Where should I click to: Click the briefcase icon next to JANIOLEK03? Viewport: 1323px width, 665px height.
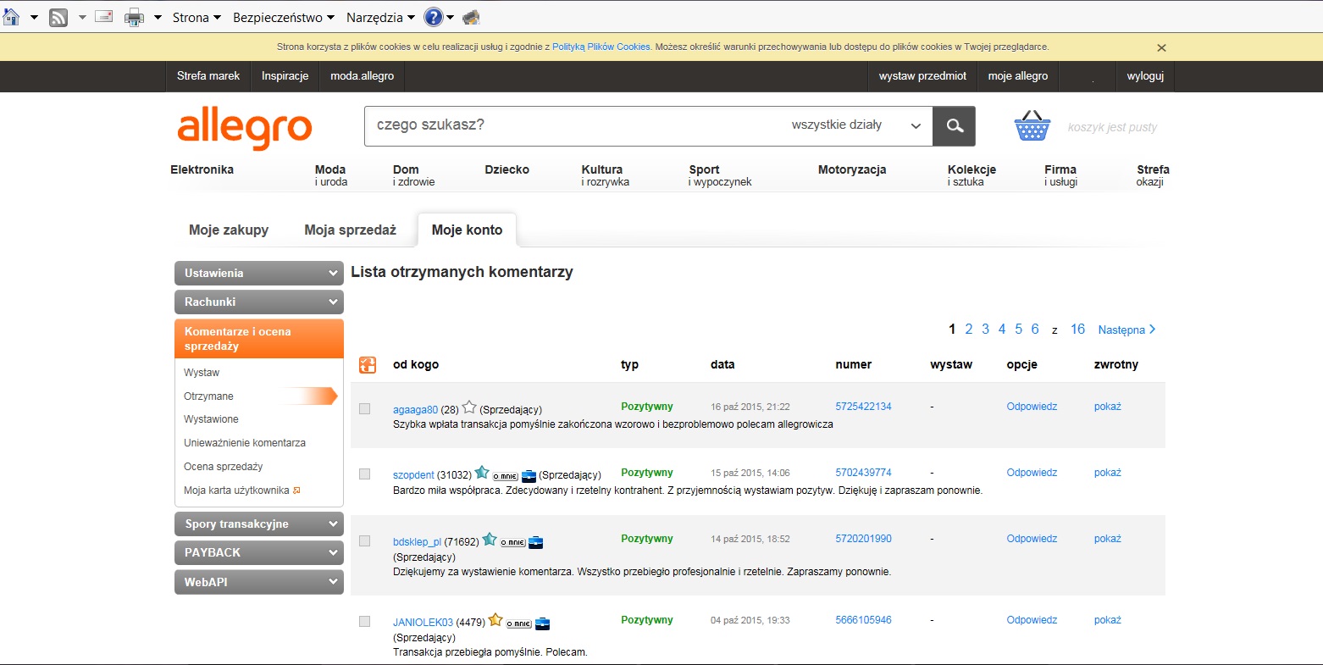(x=542, y=623)
